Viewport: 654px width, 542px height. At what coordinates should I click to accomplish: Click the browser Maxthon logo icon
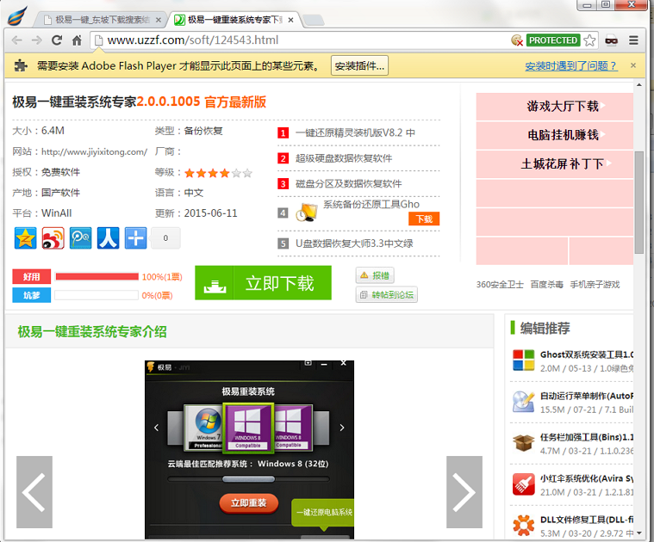pyautogui.click(x=18, y=15)
